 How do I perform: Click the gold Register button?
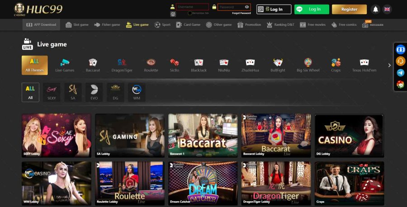349,9
